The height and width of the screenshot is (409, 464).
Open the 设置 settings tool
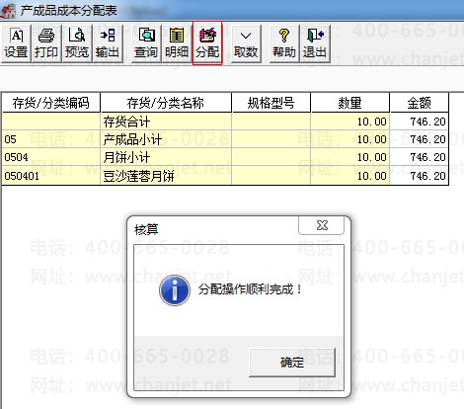[16, 43]
